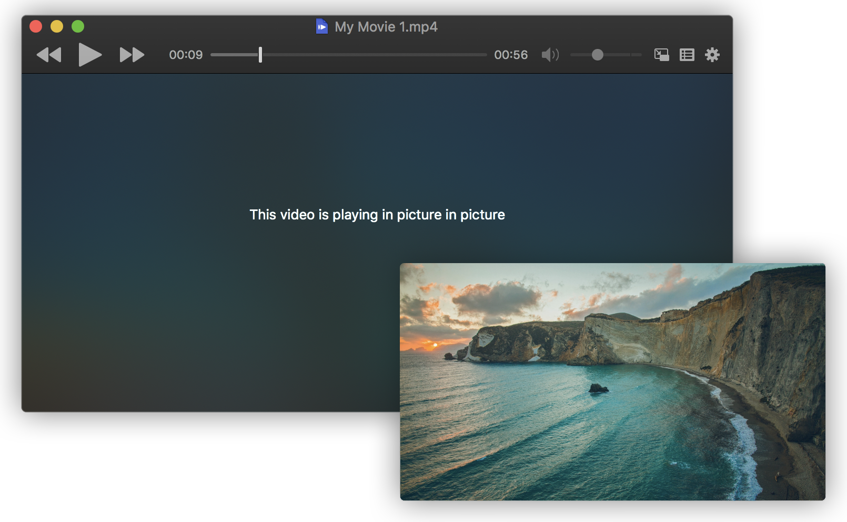Click the unplayed seek track after the playhead

tap(374, 55)
